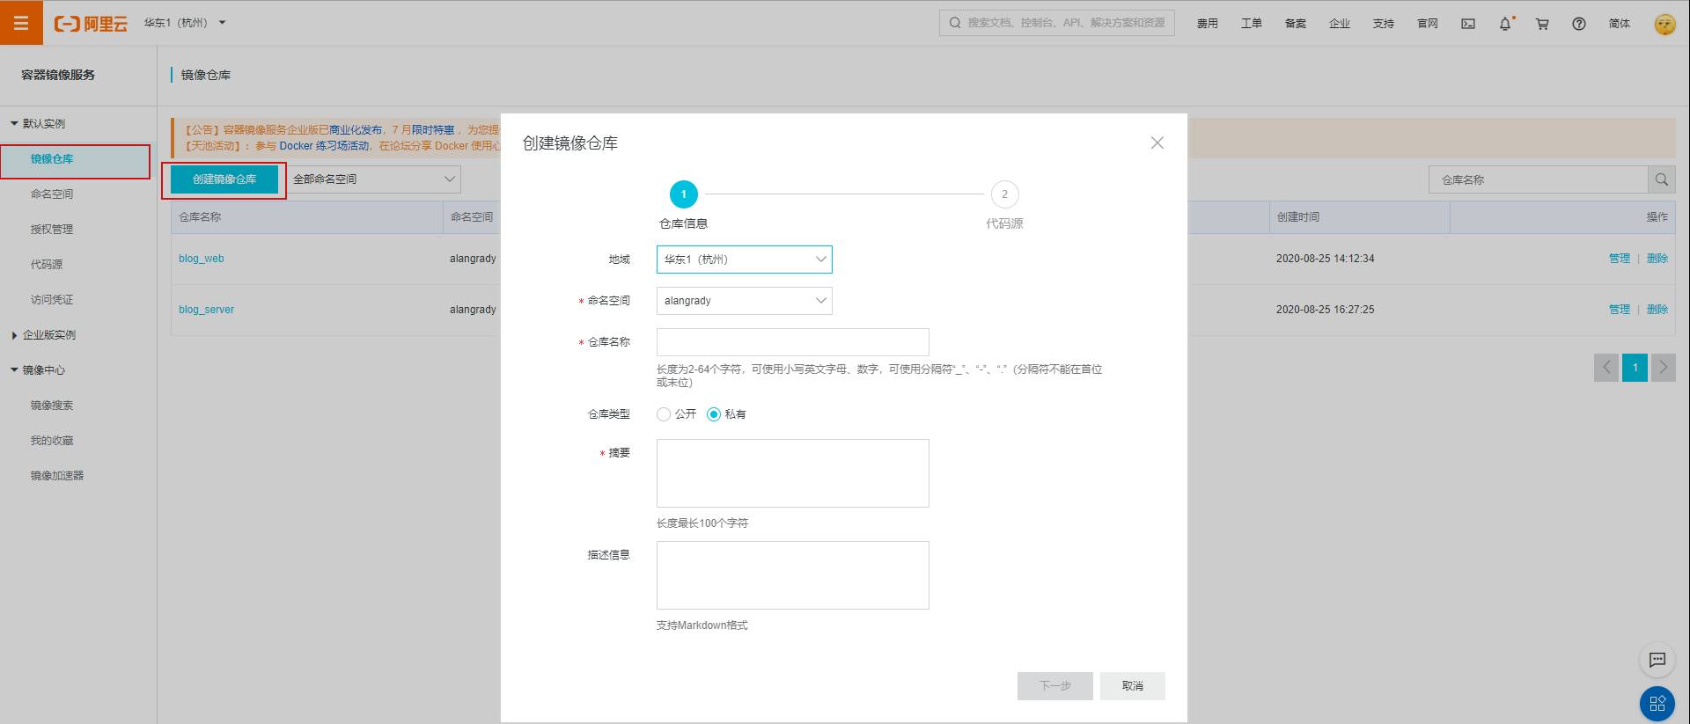Click the Aliyun logo
Screen dimensions: 1690x724
pyautogui.click(x=91, y=24)
